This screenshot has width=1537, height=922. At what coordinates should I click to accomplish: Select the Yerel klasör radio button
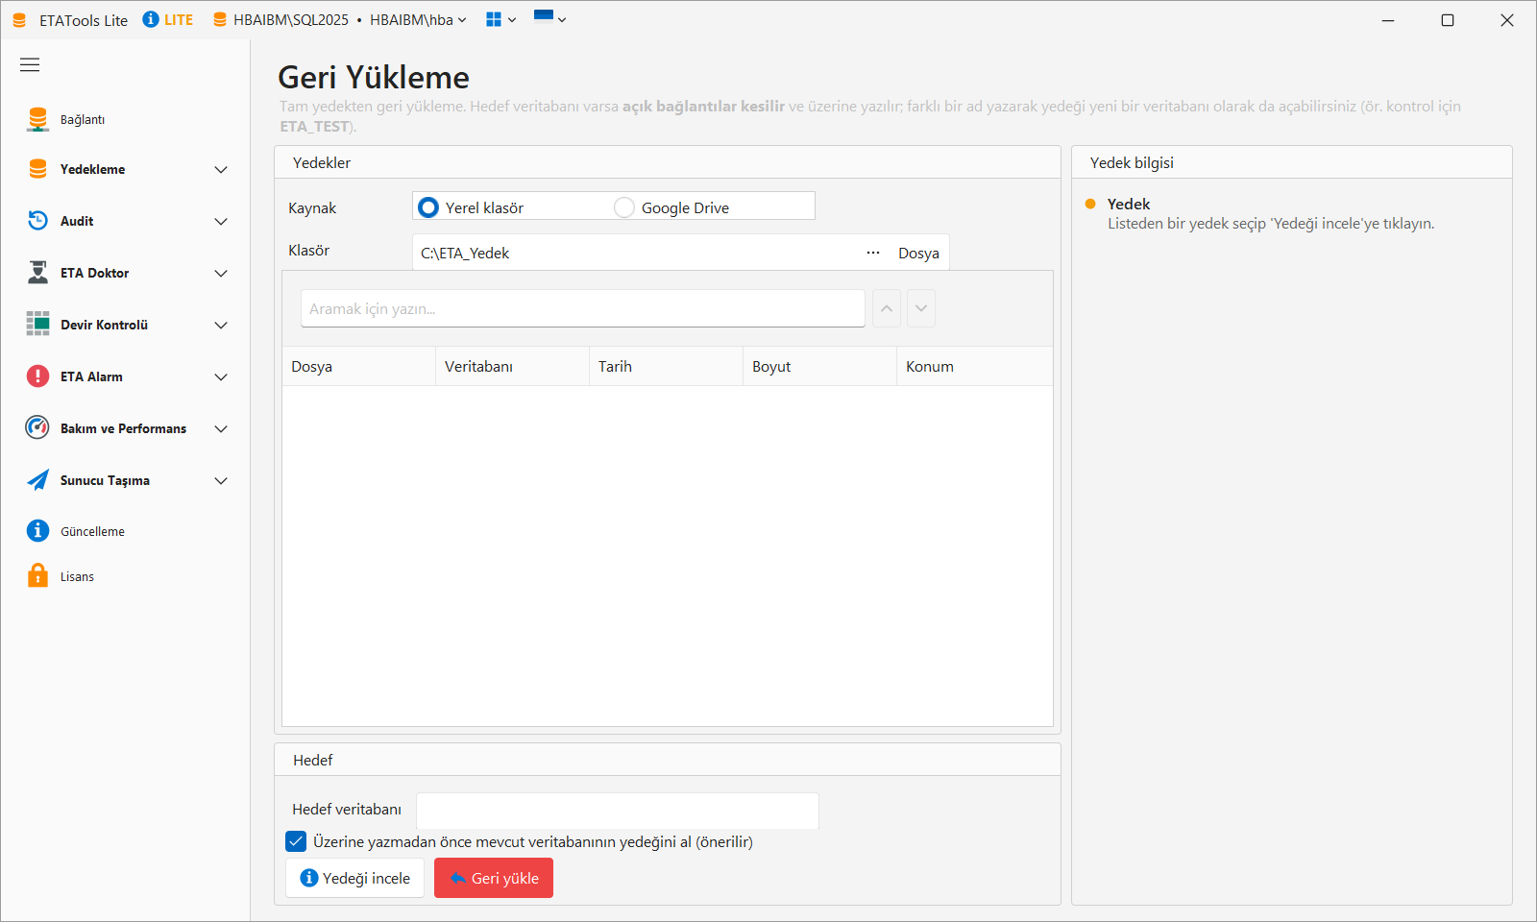tap(428, 207)
